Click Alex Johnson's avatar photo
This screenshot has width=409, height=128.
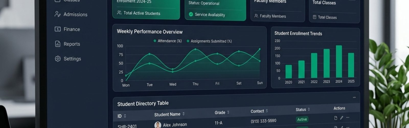158,125
